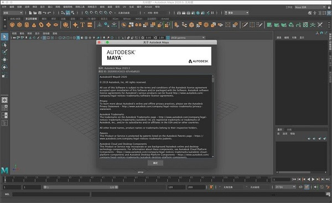Click the play forwards button
This screenshot has height=203, width=332.
(313, 179)
